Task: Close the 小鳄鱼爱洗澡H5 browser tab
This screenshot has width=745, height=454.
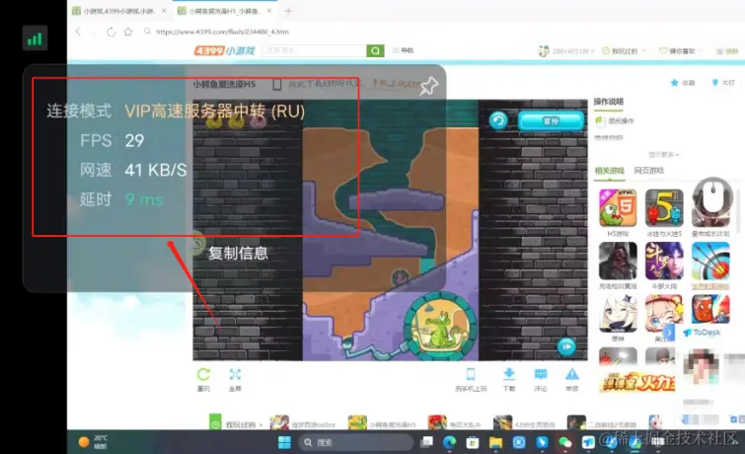Action: point(269,11)
